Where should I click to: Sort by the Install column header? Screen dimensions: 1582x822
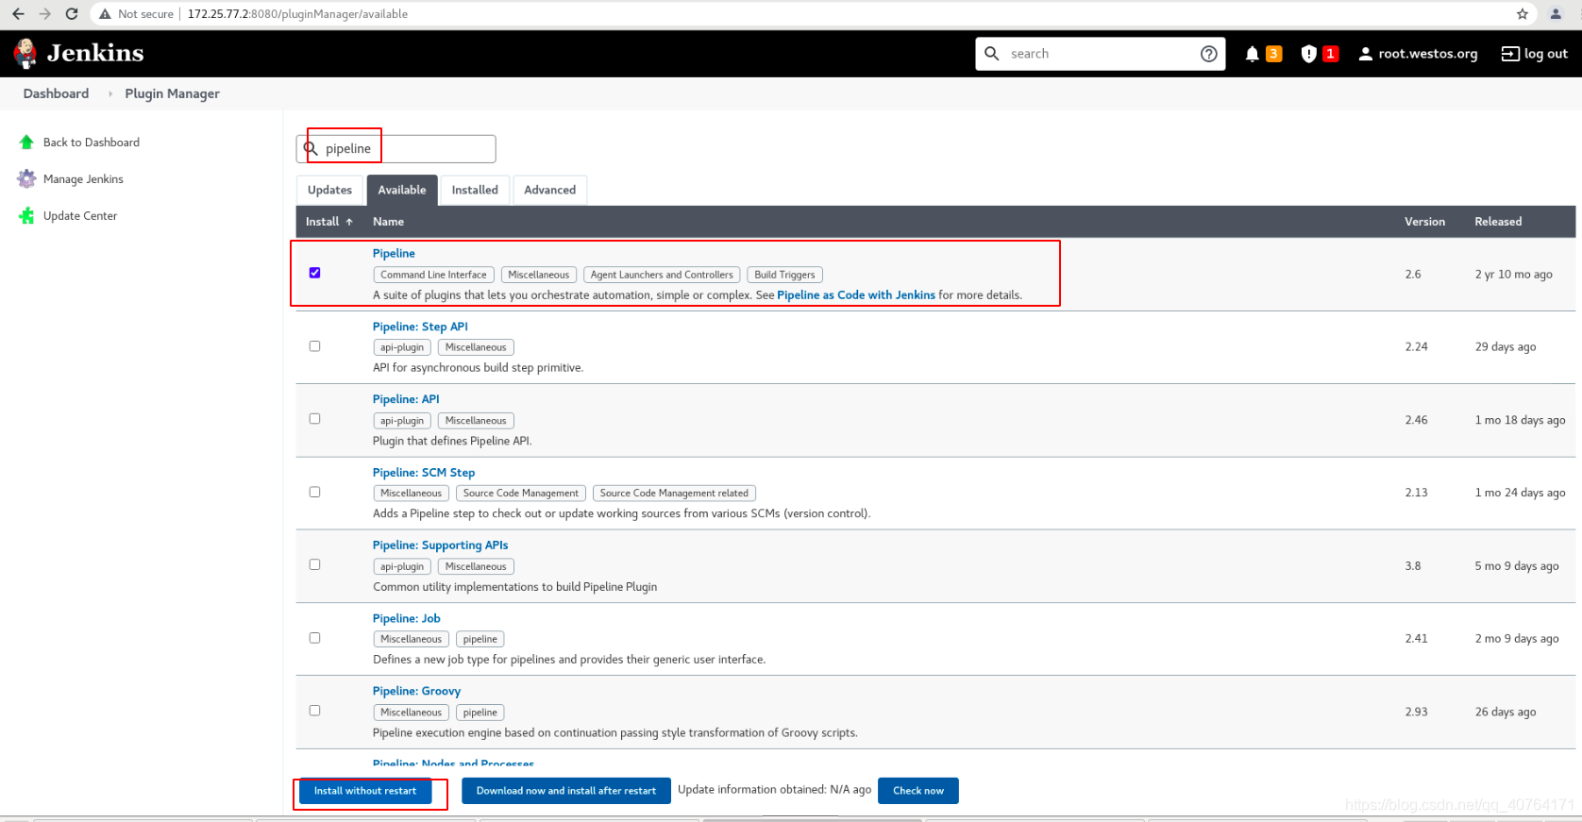click(329, 222)
